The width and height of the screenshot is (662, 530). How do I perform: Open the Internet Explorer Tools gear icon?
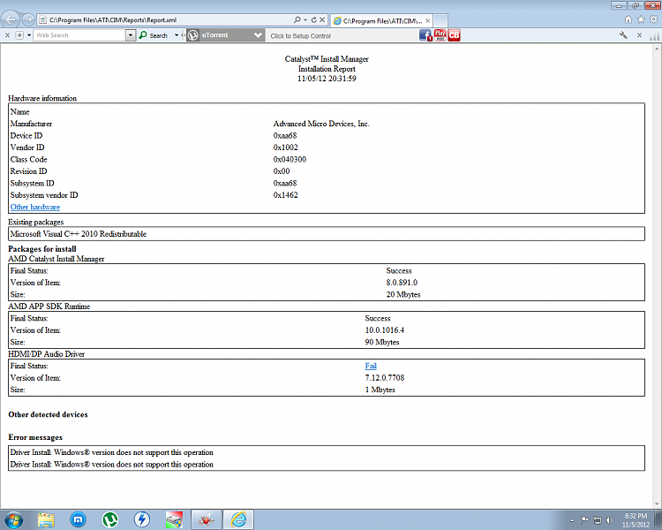[x=653, y=19]
